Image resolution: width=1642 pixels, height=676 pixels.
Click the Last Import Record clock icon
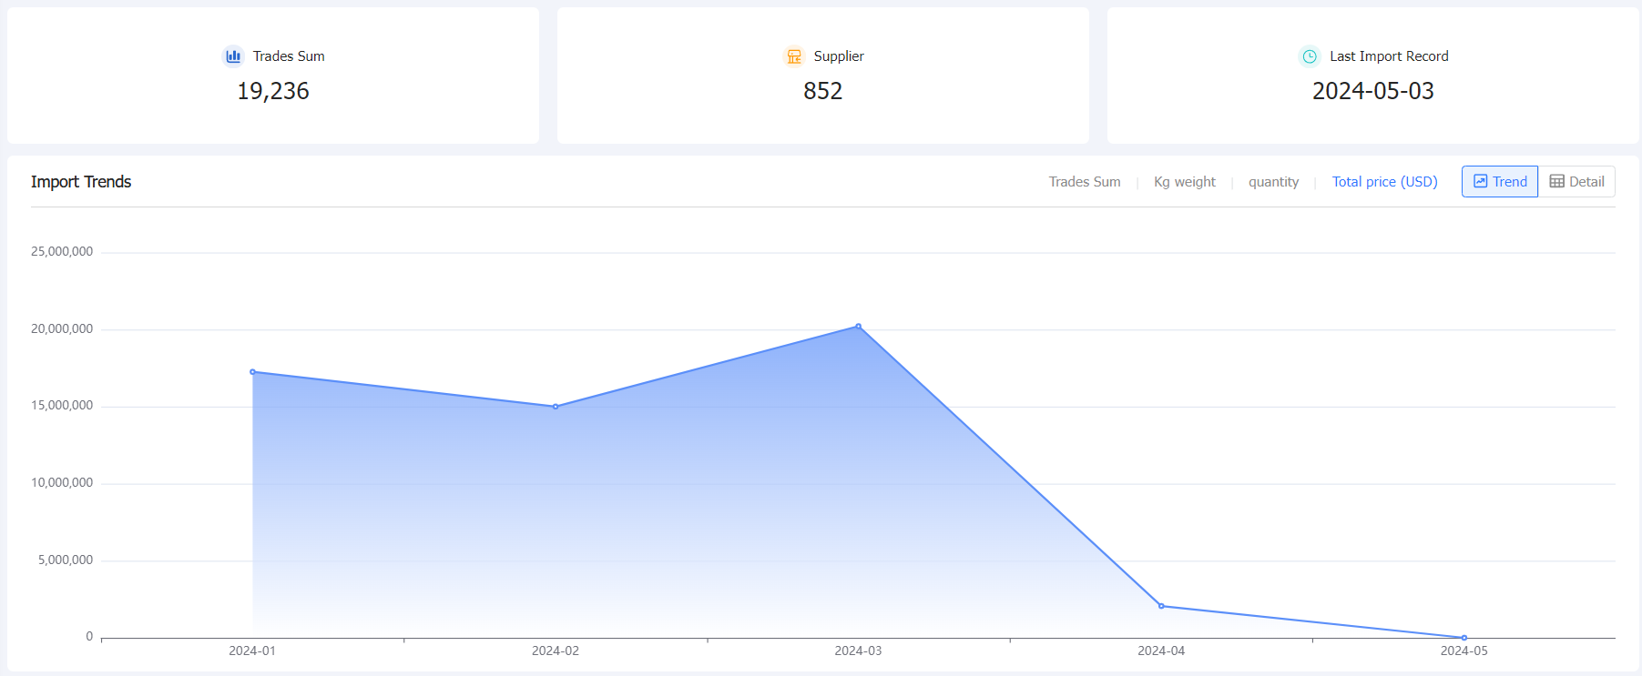[x=1310, y=56]
